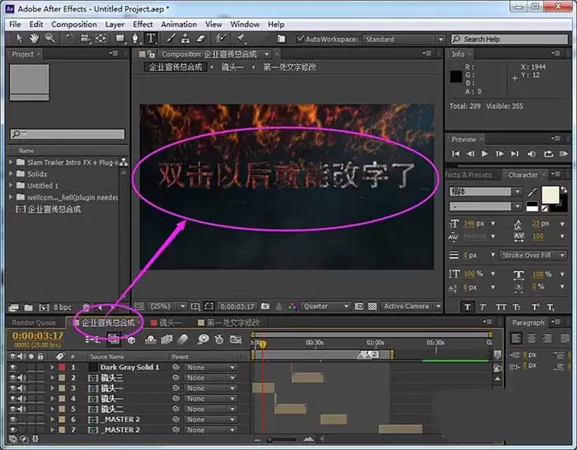Select the Eraser tool
The width and height of the screenshot is (577, 450).
tap(200, 38)
